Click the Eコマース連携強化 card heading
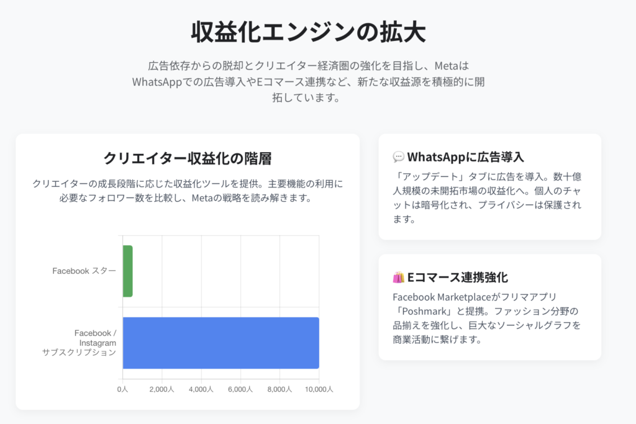636x424 pixels. (458, 277)
